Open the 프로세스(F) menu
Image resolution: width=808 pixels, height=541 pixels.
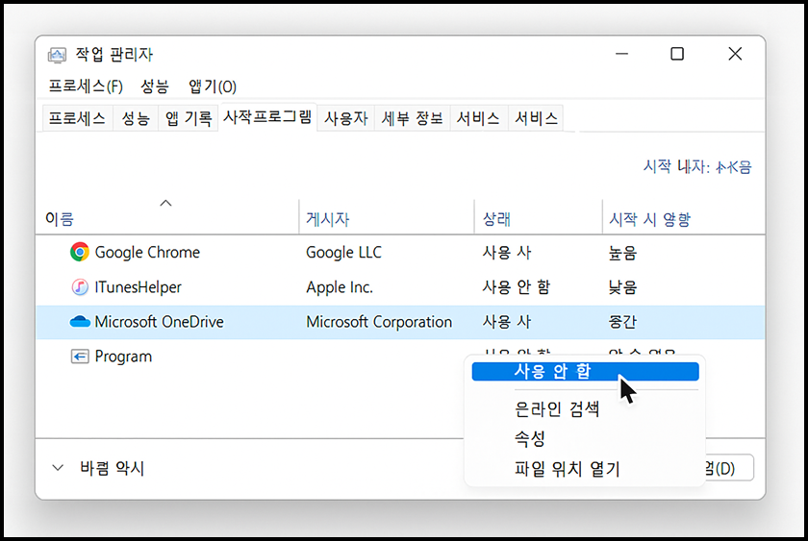[x=86, y=86]
